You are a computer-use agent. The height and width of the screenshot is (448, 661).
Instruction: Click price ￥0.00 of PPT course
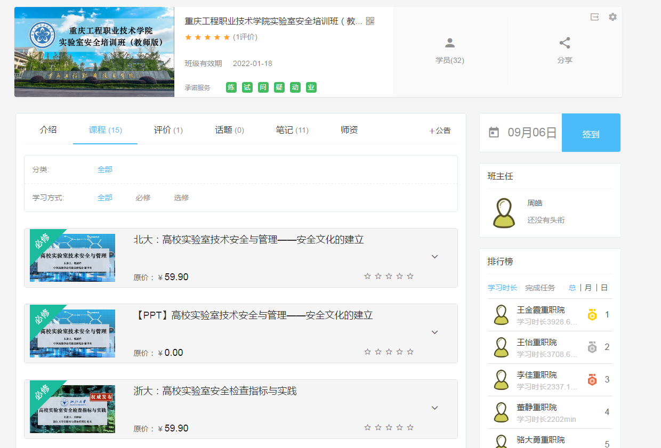click(x=171, y=353)
